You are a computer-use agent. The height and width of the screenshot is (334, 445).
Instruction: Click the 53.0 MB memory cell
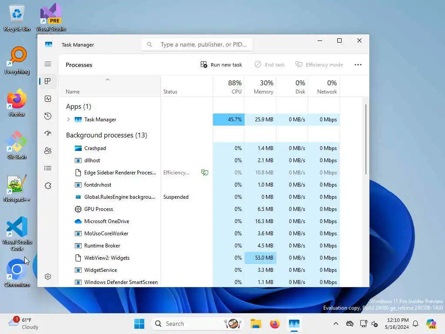[261, 258]
